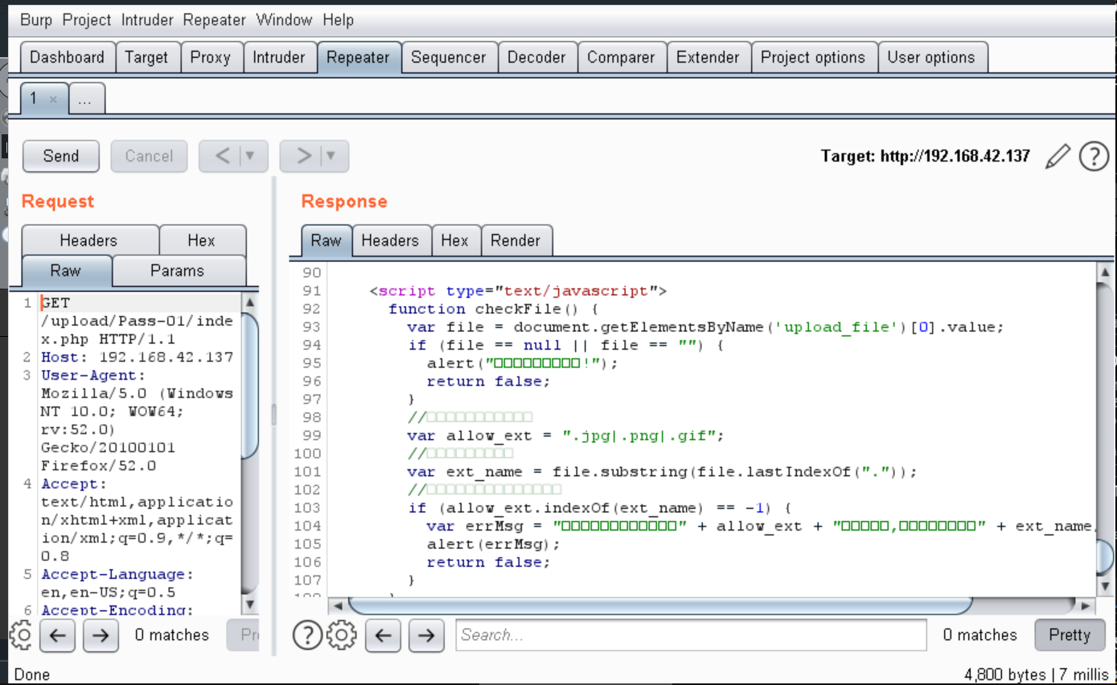The width and height of the screenshot is (1117, 685).
Task: Go to previous match in response search
Action: coord(383,635)
